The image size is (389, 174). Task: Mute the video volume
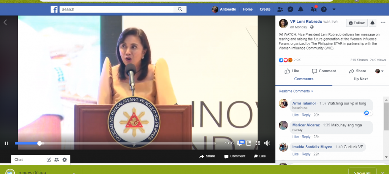(x=267, y=143)
